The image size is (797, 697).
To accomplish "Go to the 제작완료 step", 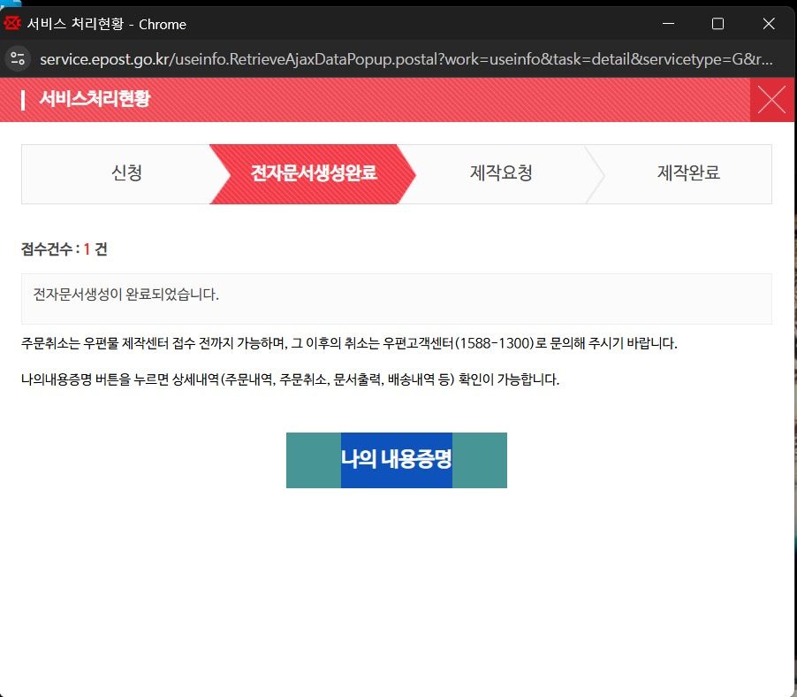I will 688,173.
